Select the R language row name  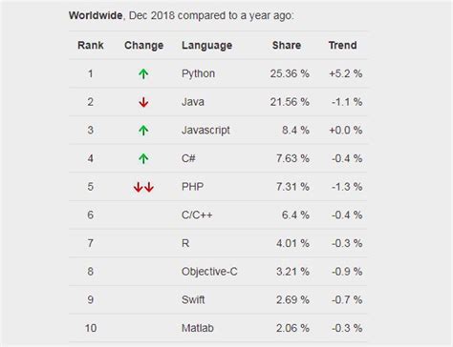point(185,243)
